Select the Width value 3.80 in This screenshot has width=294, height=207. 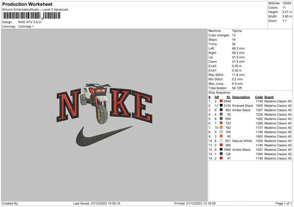click(287, 17)
